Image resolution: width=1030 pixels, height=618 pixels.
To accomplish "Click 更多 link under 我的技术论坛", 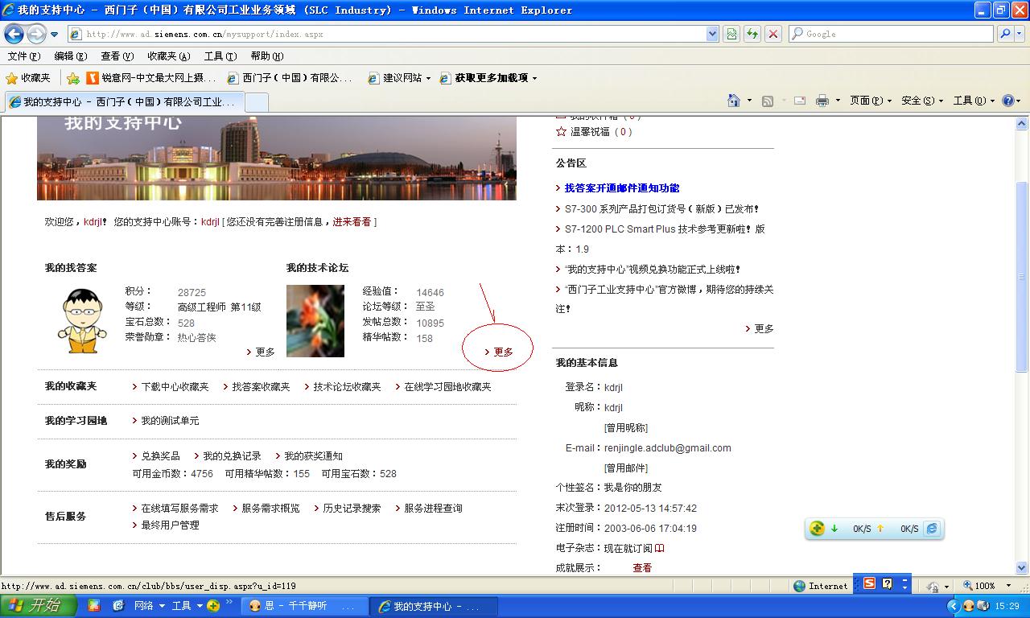I will (503, 352).
